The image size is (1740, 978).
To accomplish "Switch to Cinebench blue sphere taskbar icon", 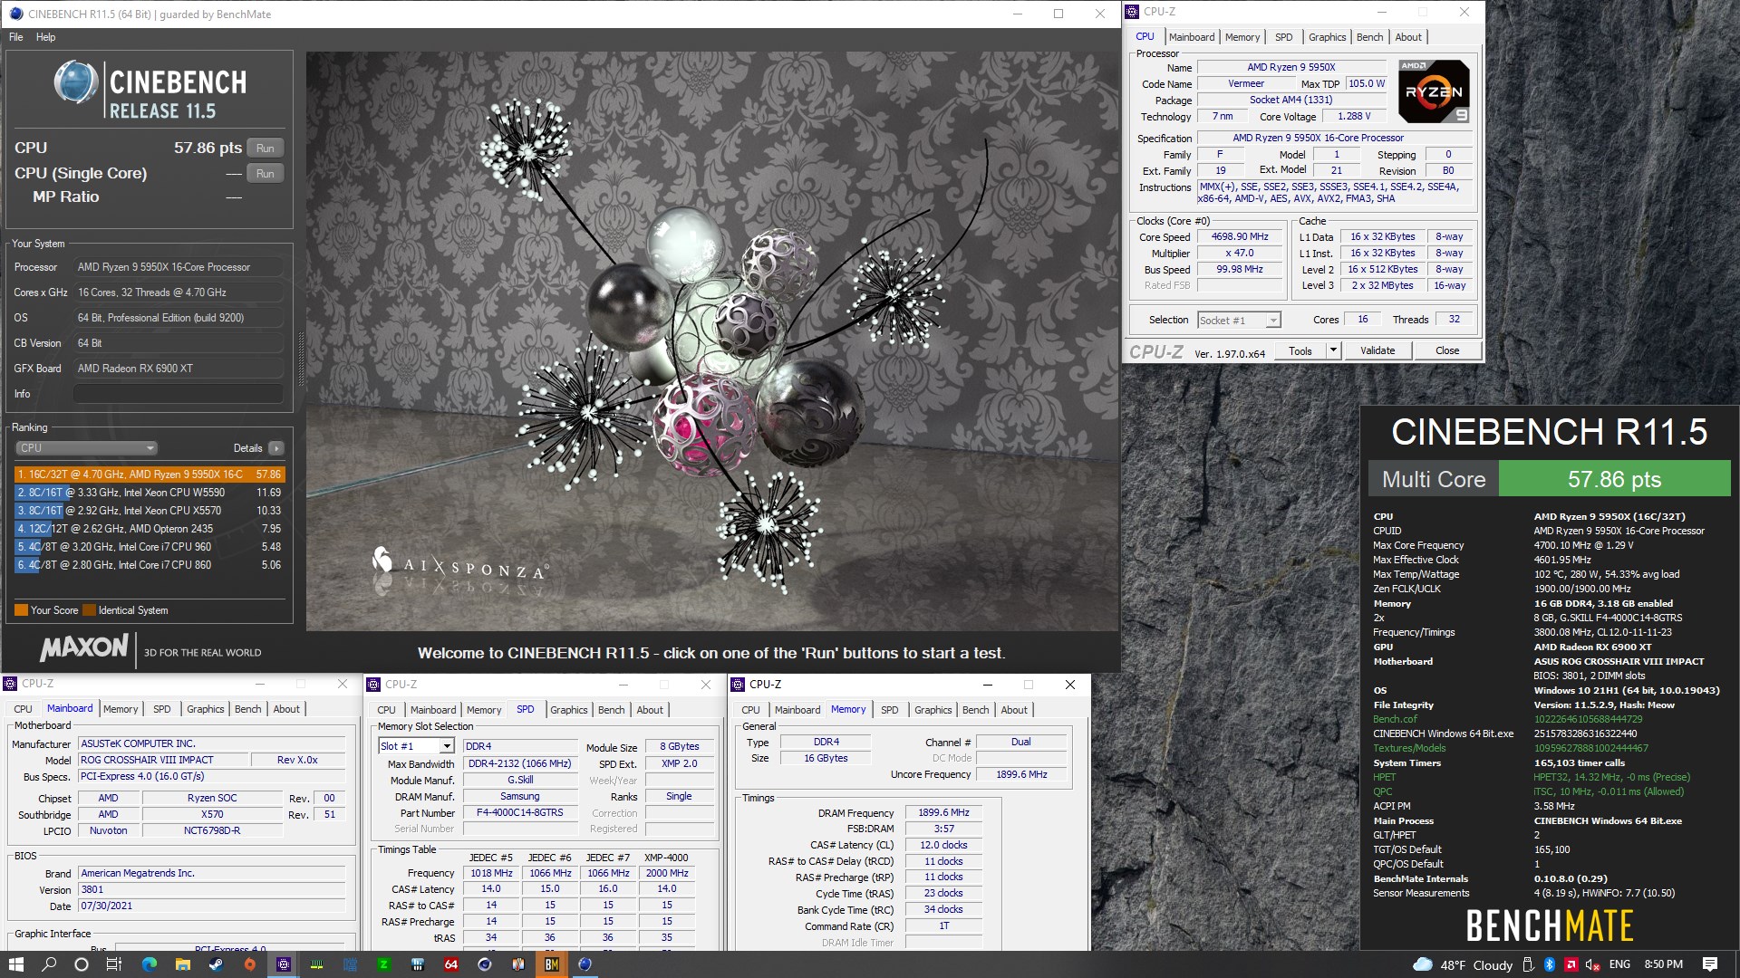I will point(585,964).
